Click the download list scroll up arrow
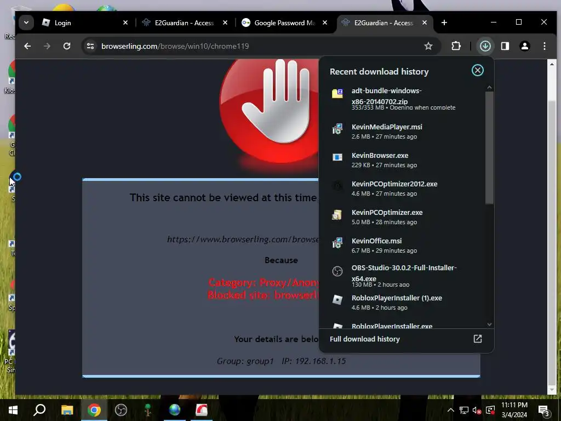Viewport: 561px width, 421px height. click(489, 87)
